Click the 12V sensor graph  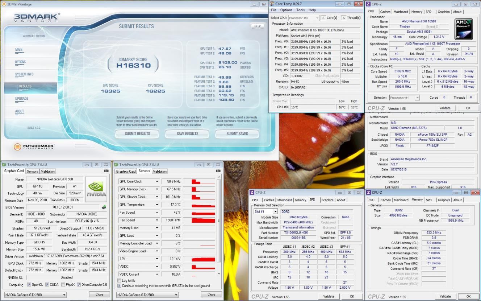click(x=199, y=259)
